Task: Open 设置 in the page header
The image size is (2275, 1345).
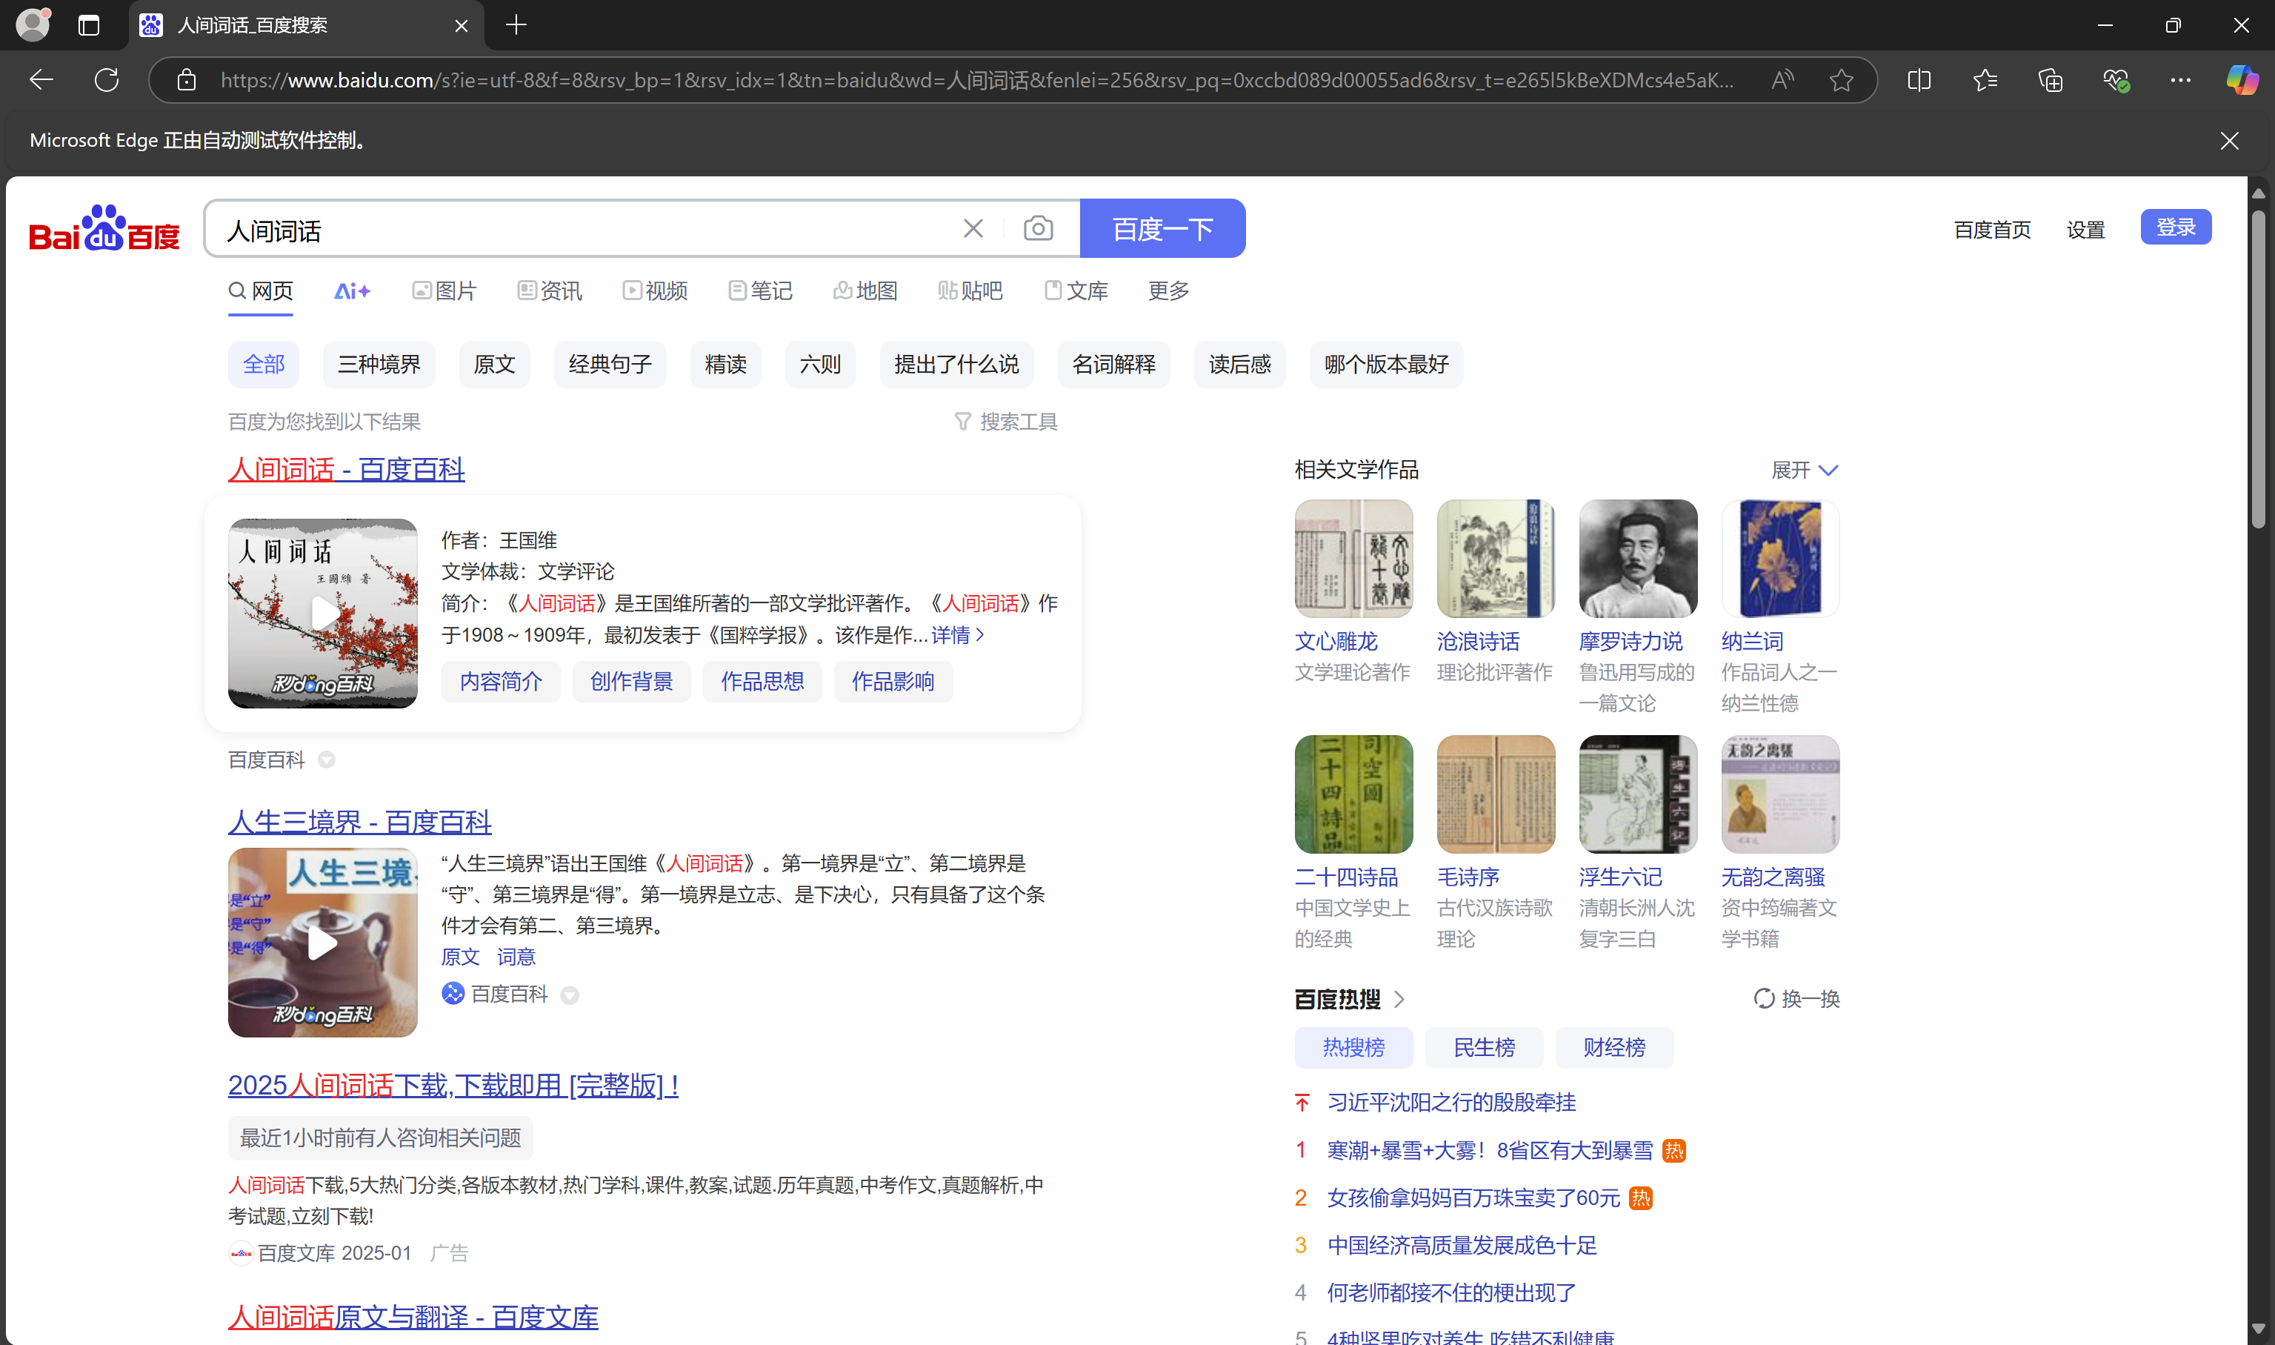Action: (x=2085, y=230)
